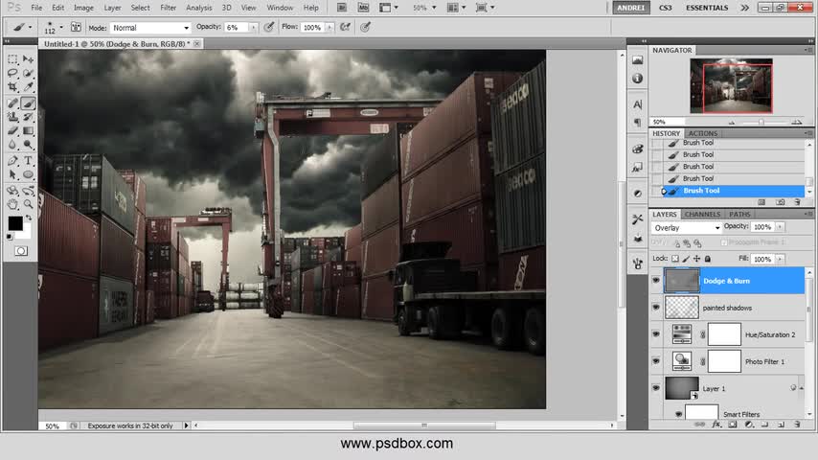Select the CS3 workspace
Viewport: 818px width, 460px height.
pos(665,8)
